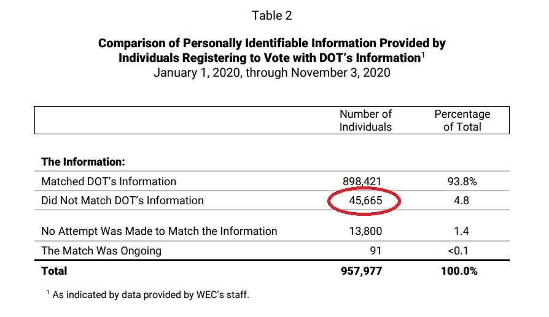
Task: Click the WEC's staff footnote text
Action: [x=149, y=295]
